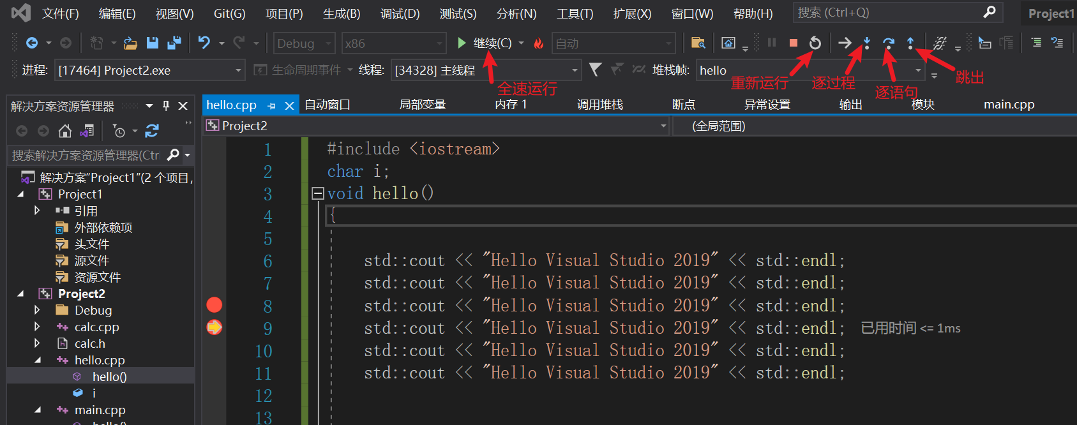Collapse the void hello() code block

pos(318,193)
